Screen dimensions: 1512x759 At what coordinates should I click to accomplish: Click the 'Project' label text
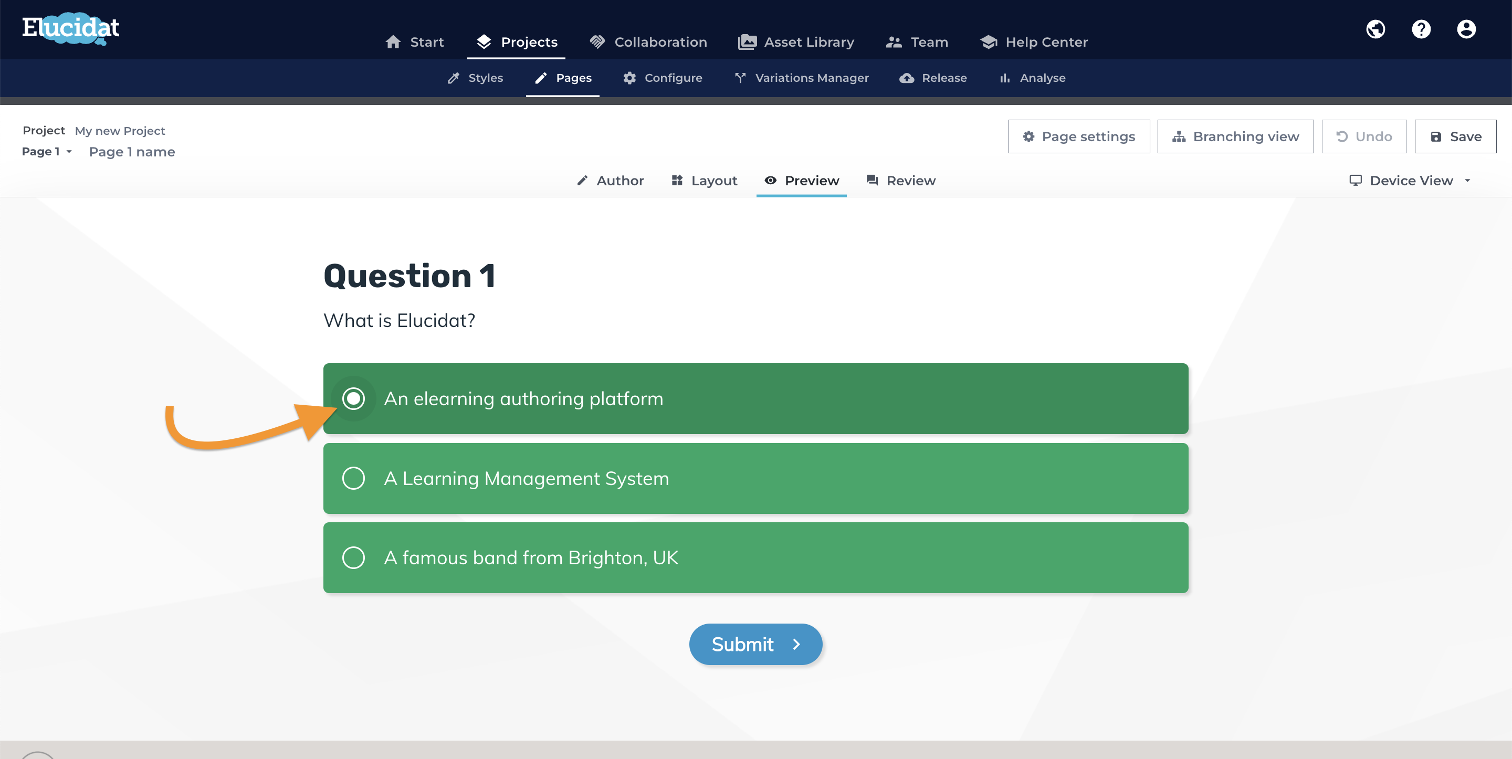click(44, 130)
